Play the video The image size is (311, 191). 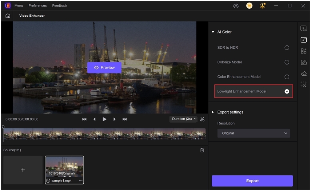(x=104, y=119)
